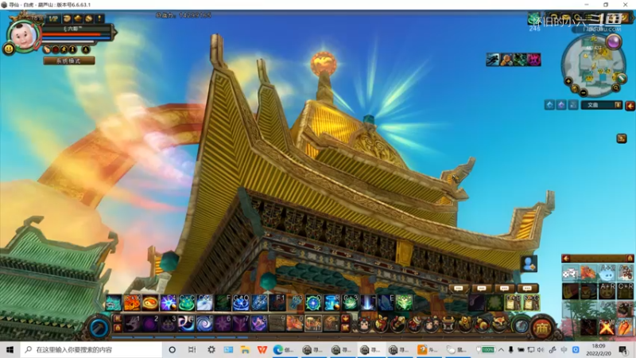Screen dimensions: 636x358
Task: Click the Windows search box on taskbar
Action: click(x=91, y=349)
